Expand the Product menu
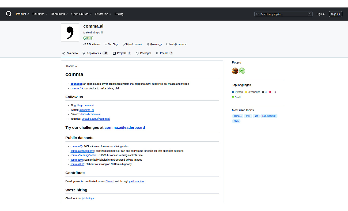 click(22, 14)
